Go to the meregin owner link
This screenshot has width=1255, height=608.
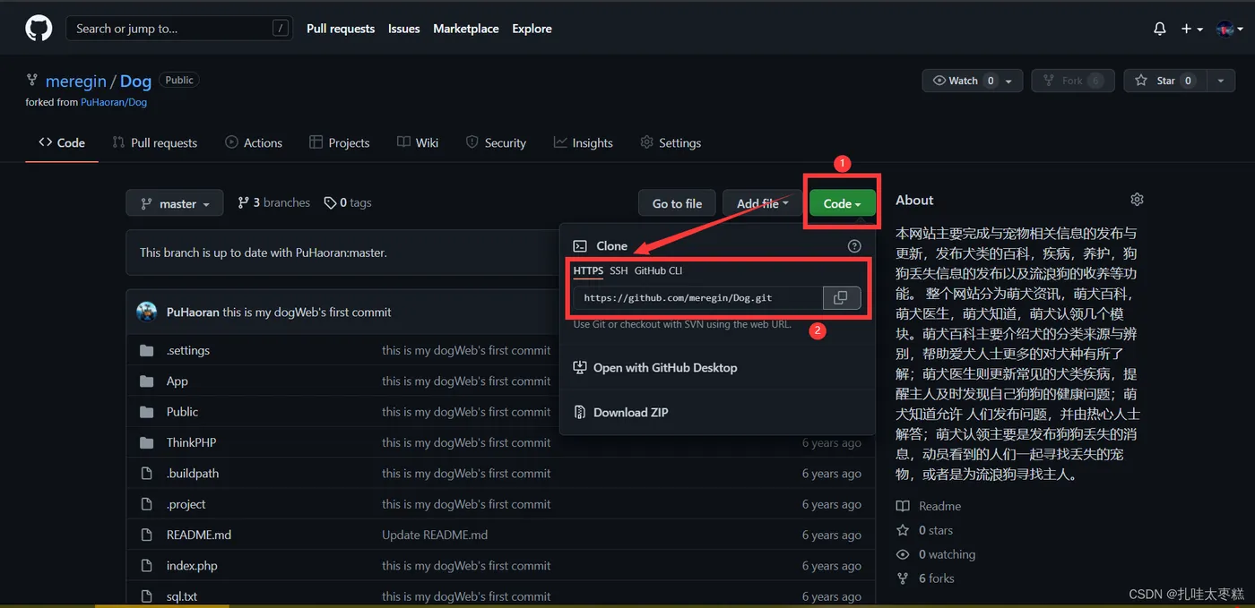(76, 81)
